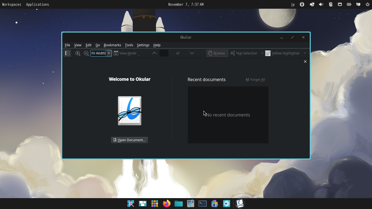The image size is (372, 209).
Task: Click the zoom in magnifier icon
Action: point(78,53)
